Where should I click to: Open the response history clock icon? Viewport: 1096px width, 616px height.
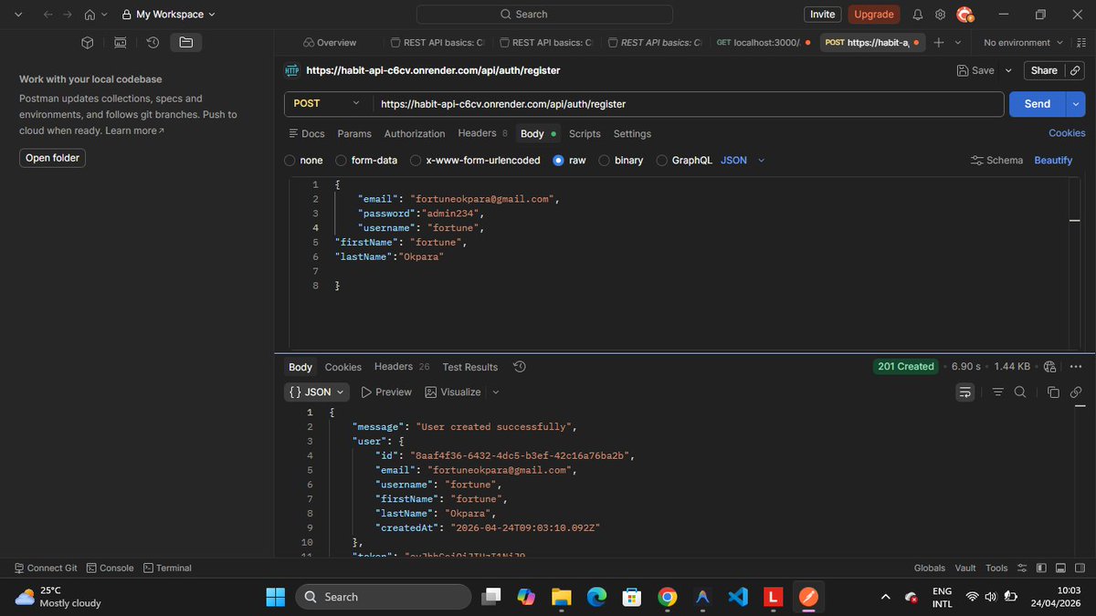tap(520, 367)
